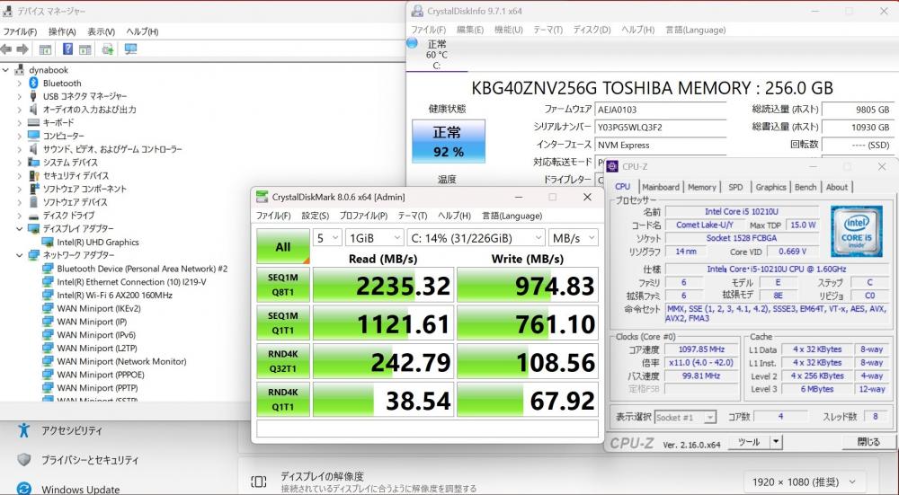The image size is (899, 495).
Task: Run the SEQ1M Q1T1 test
Action: [283, 323]
